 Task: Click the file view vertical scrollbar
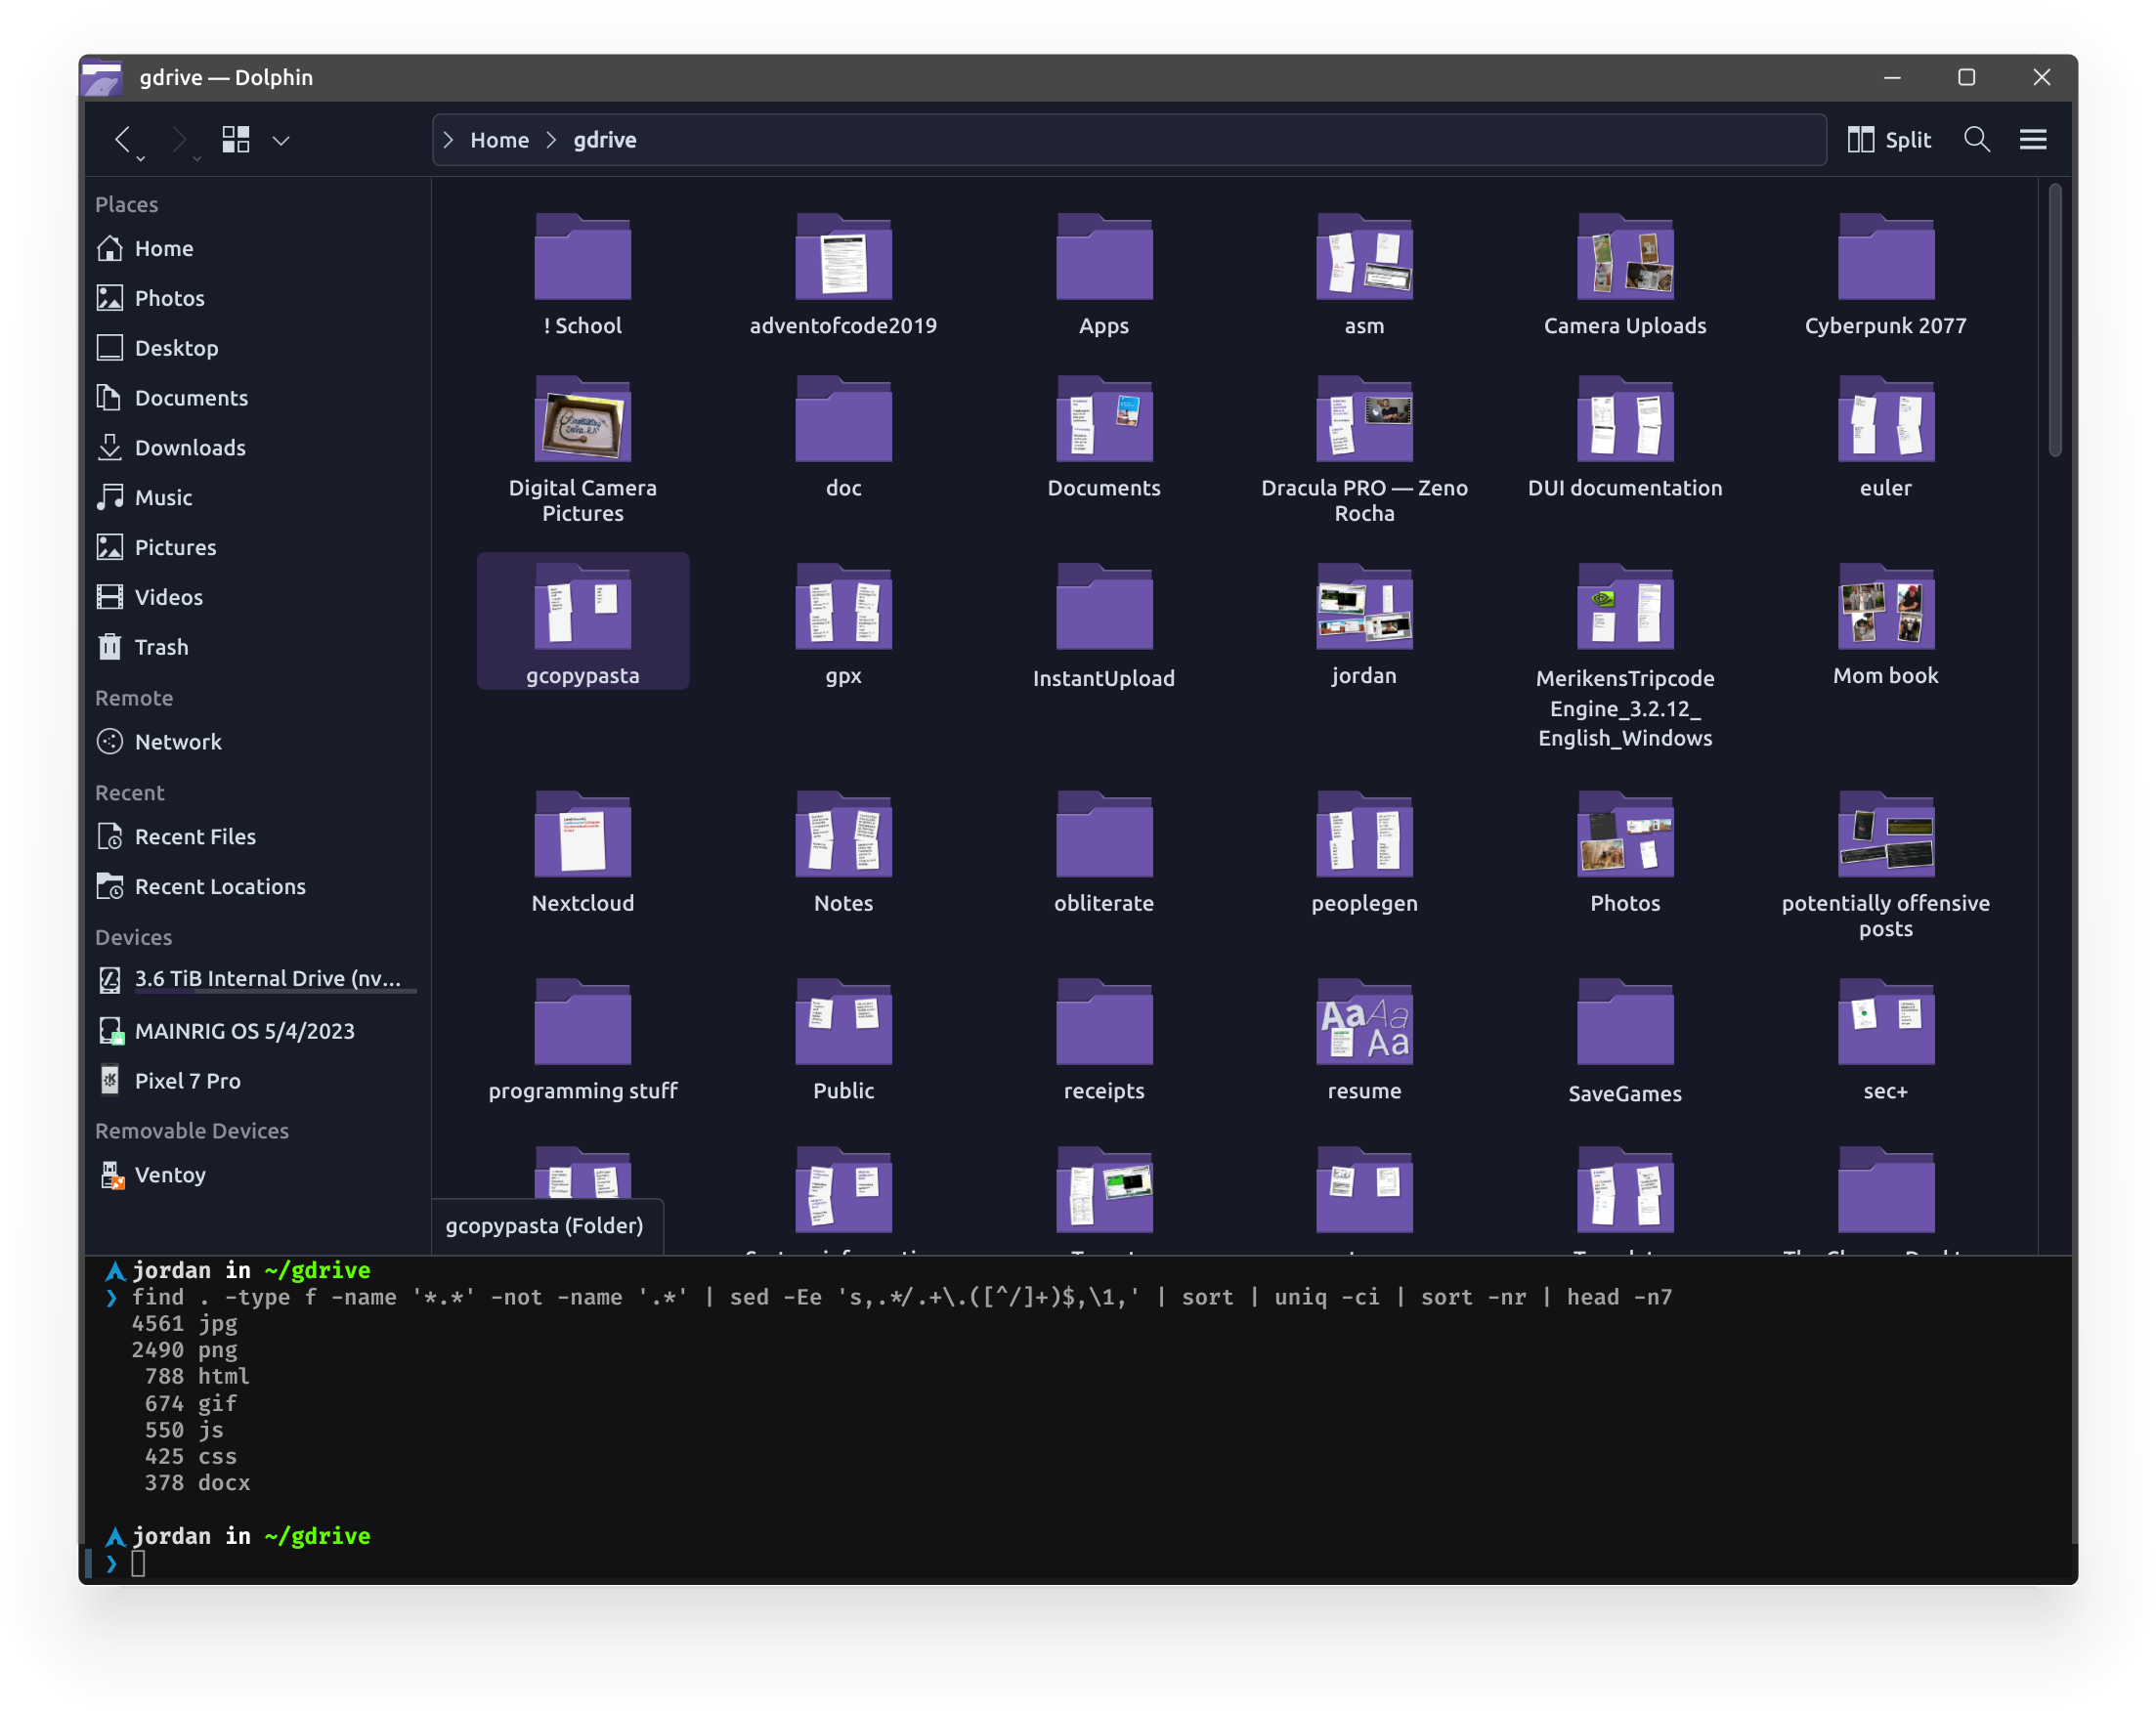tap(2054, 320)
